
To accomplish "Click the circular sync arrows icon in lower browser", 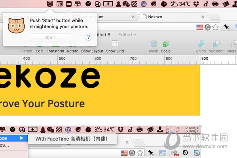I will click(185, 153).
